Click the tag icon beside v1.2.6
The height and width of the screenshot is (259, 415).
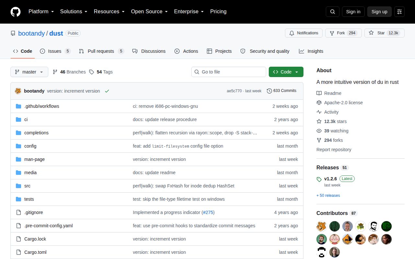tap(319, 179)
